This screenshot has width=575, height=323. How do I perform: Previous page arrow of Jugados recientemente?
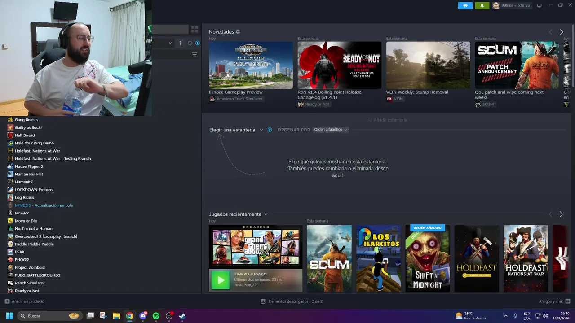550,214
